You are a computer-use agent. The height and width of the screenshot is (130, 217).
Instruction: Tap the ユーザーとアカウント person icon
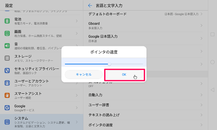pos(7,83)
